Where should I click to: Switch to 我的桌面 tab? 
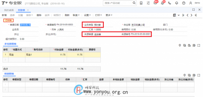pos(9,10)
